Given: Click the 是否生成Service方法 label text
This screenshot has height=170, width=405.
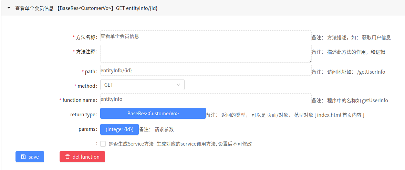Looking at the screenshot, I should point(131,144).
